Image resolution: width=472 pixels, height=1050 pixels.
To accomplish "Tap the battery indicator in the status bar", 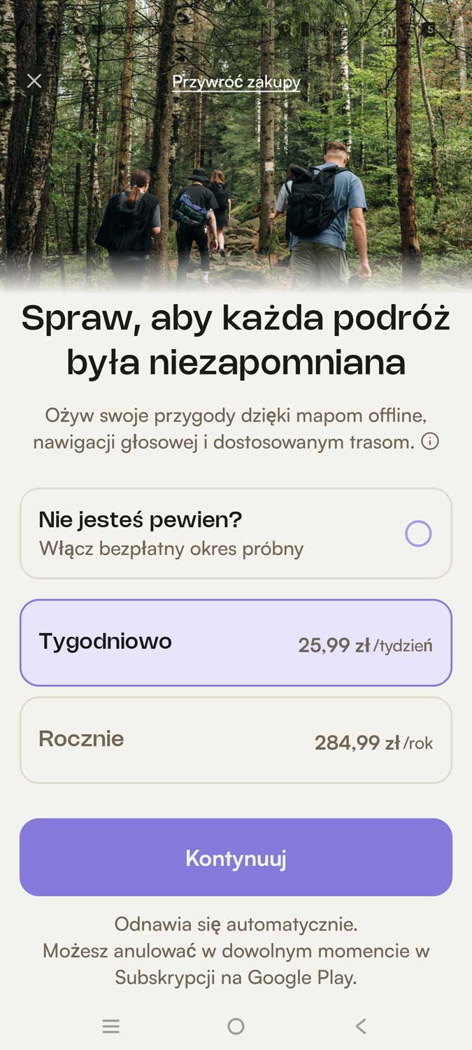I will tap(430, 30).
